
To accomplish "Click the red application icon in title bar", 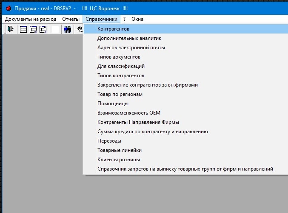I will tap(9, 8).
